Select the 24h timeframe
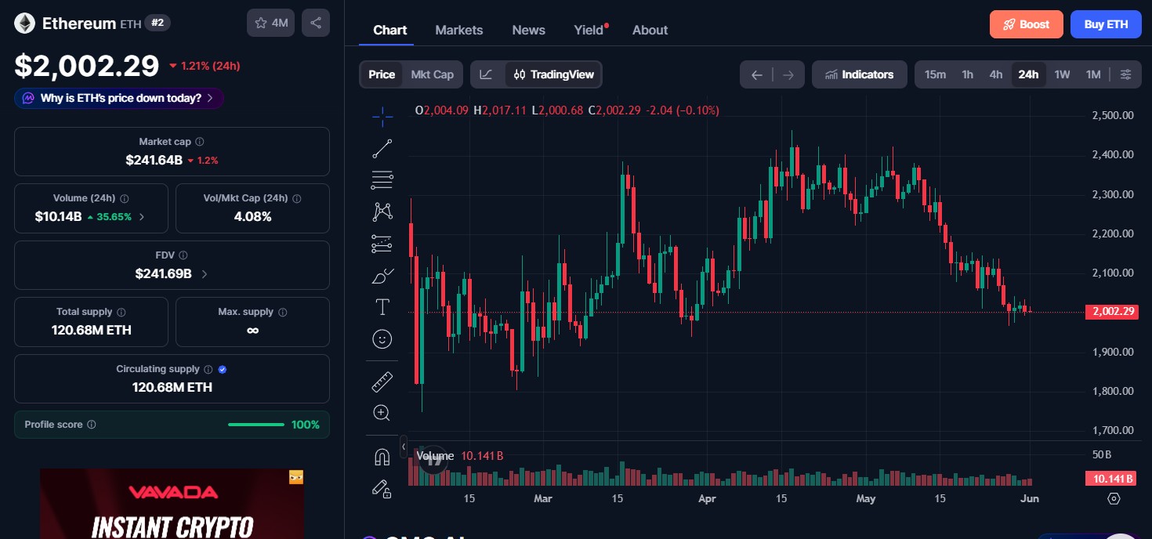The height and width of the screenshot is (539, 1152). (x=1028, y=74)
